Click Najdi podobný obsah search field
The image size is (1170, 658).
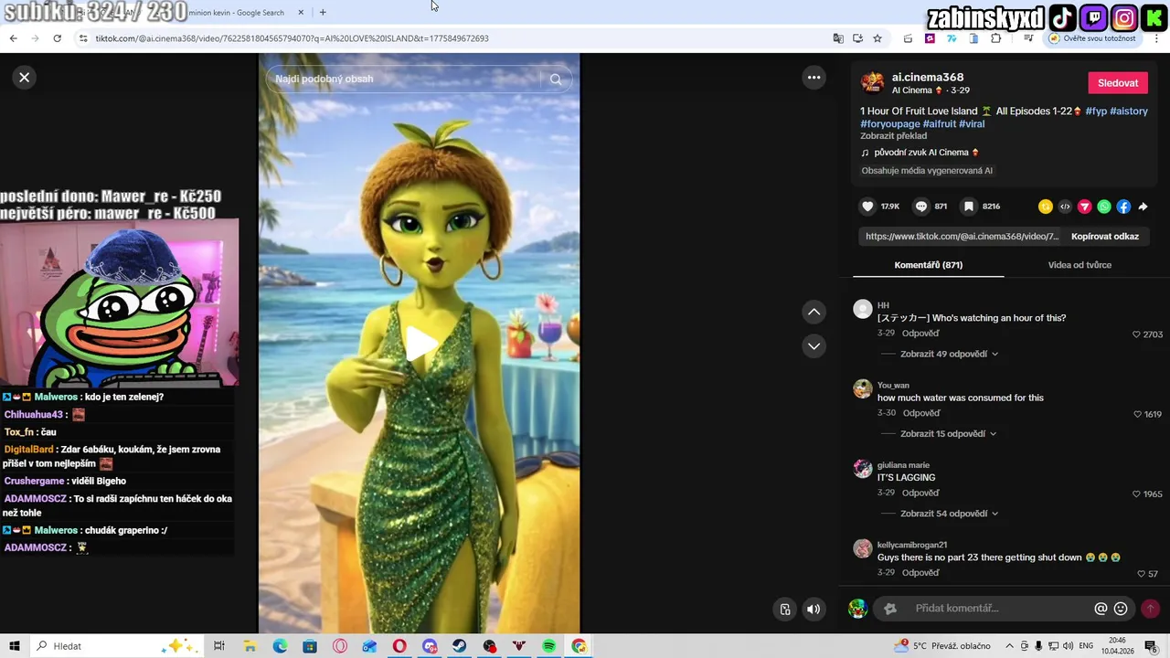(x=408, y=79)
